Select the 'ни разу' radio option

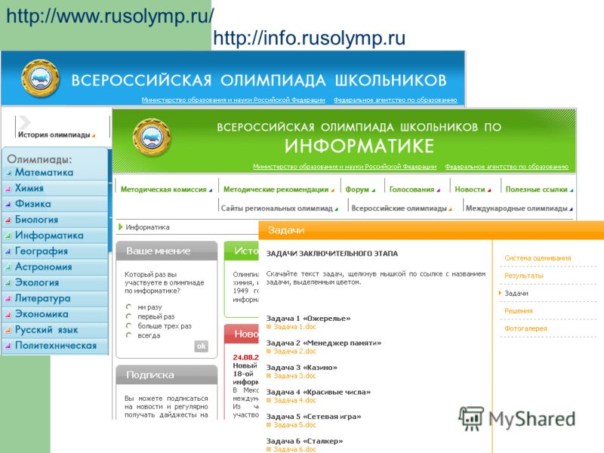click(x=128, y=307)
